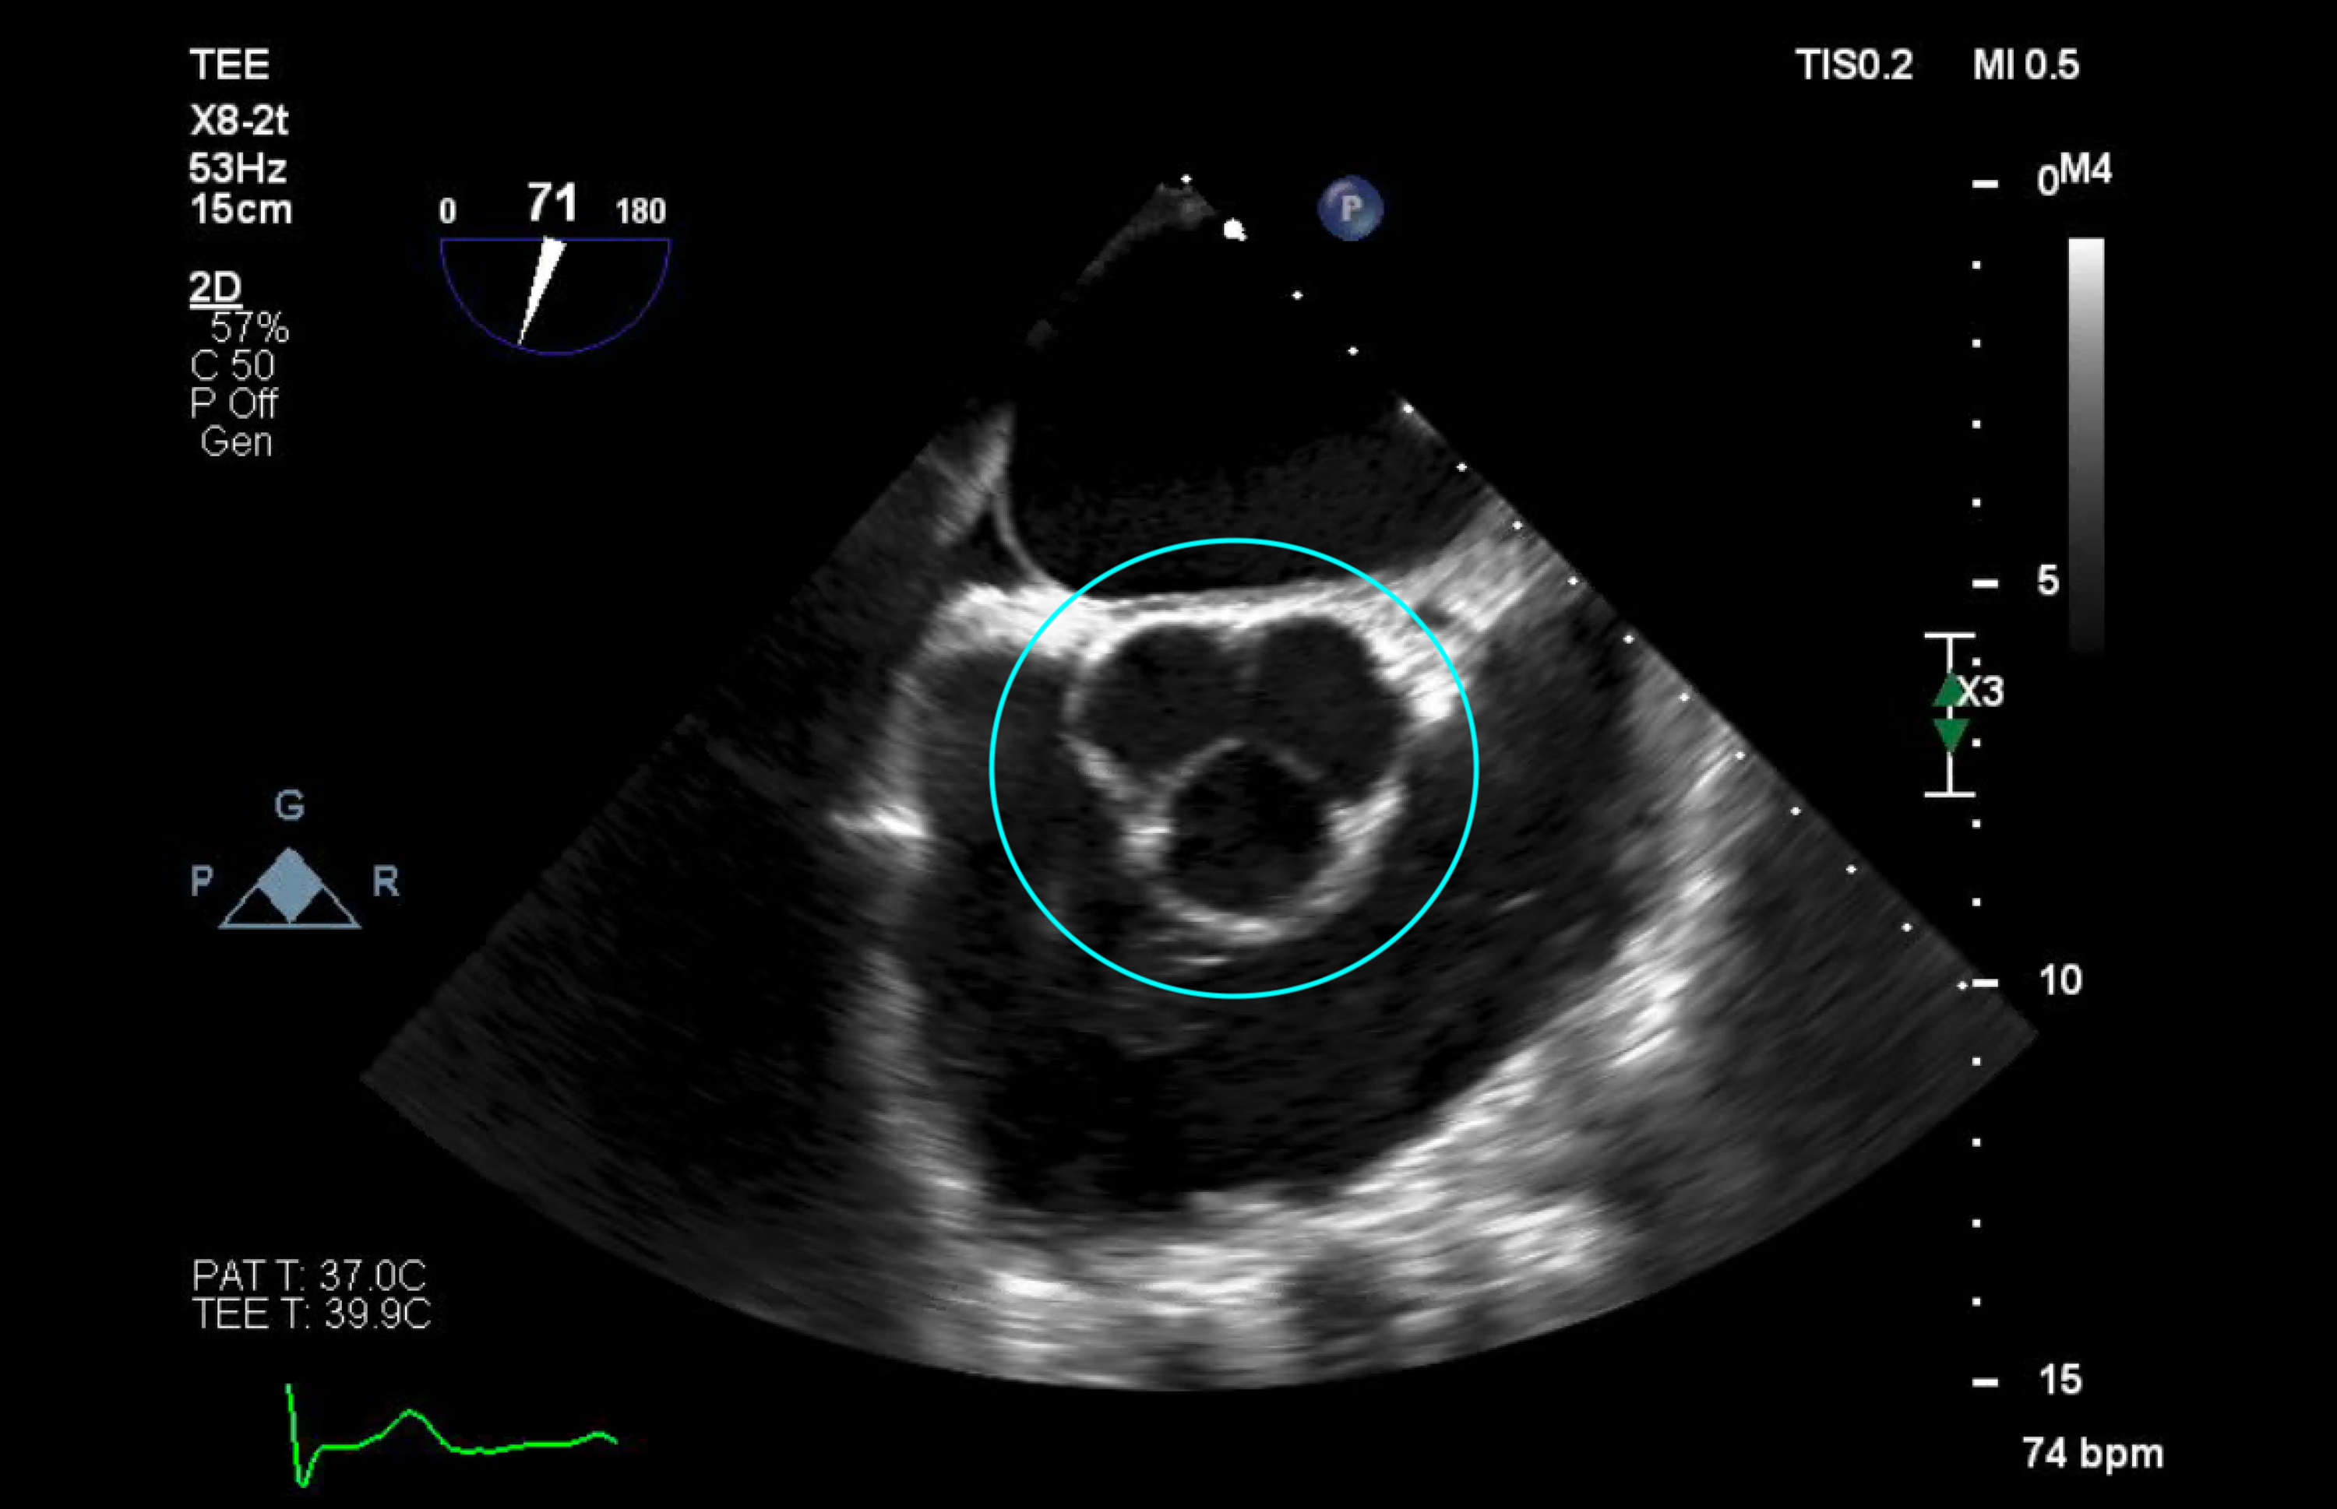Image resolution: width=2337 pixels, height=1509 pixels.
Task: Click the TEE exam type label
Action: 229,65
